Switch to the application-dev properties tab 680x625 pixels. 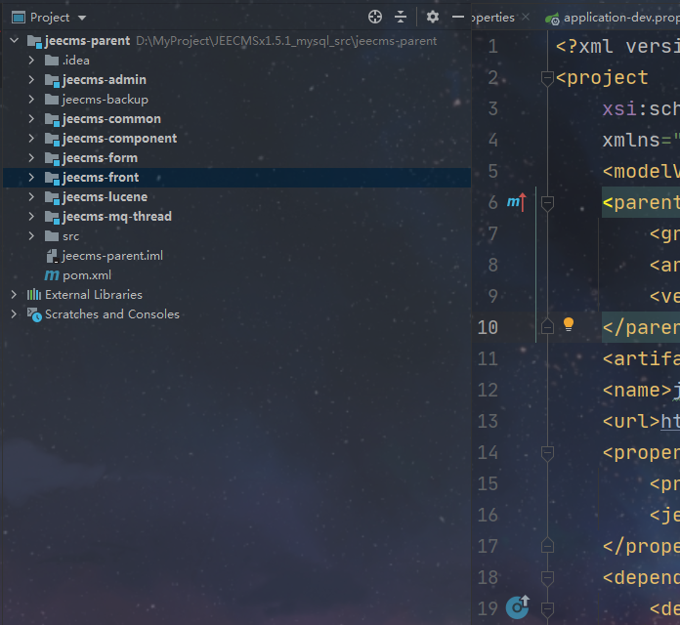point(621,18)
